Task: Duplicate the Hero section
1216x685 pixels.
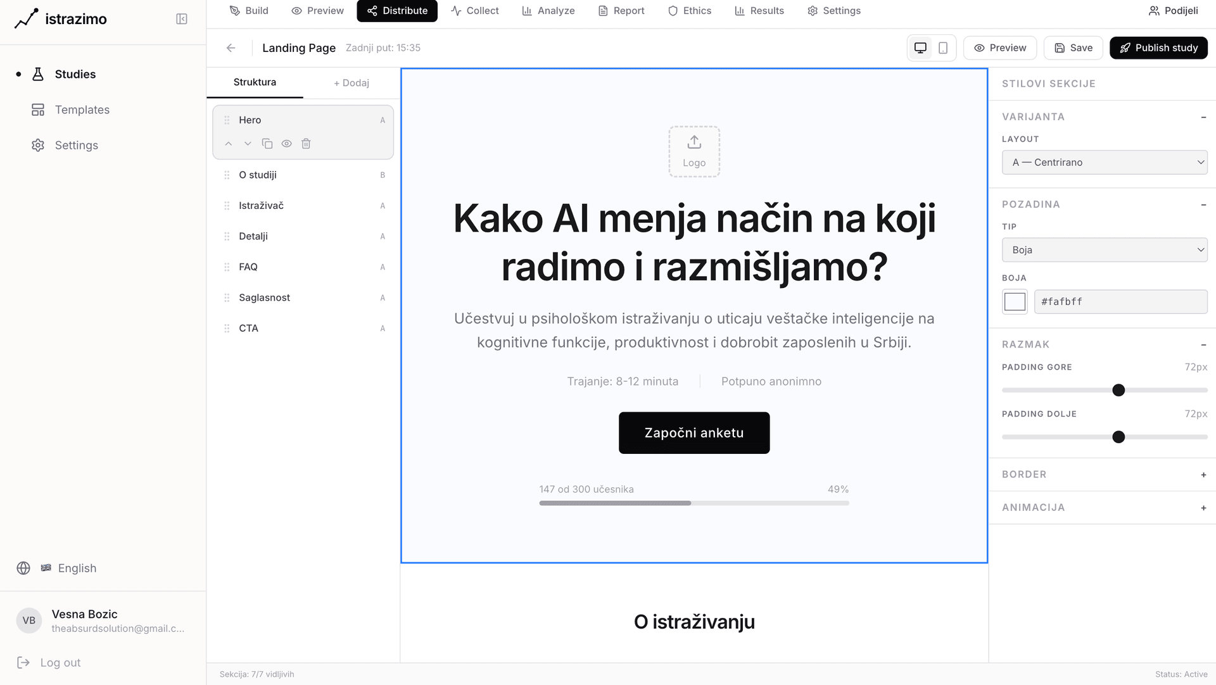Action: click(267, 144)
